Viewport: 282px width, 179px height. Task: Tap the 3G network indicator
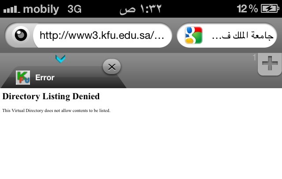coord(74,9)
